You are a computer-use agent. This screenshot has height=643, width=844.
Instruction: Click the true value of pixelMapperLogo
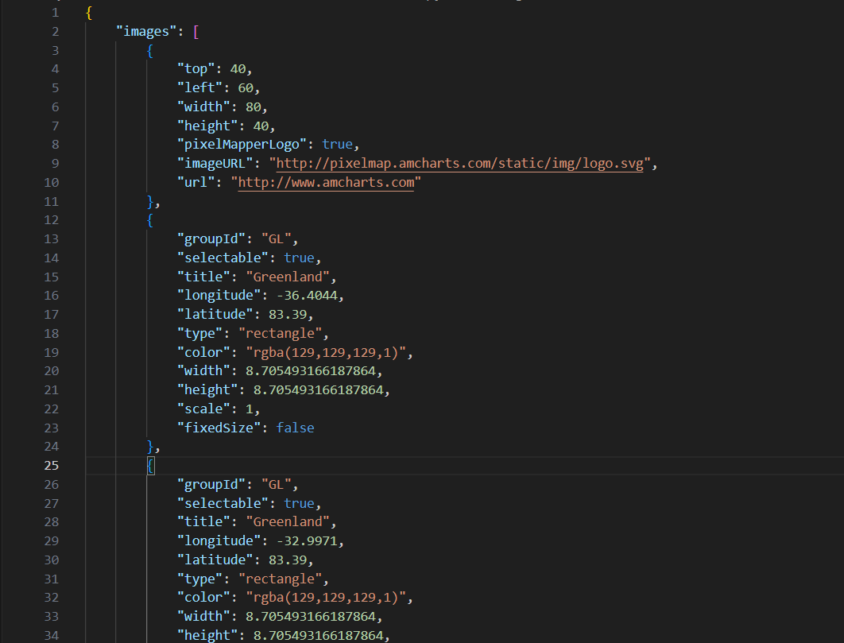click(337, 145)
